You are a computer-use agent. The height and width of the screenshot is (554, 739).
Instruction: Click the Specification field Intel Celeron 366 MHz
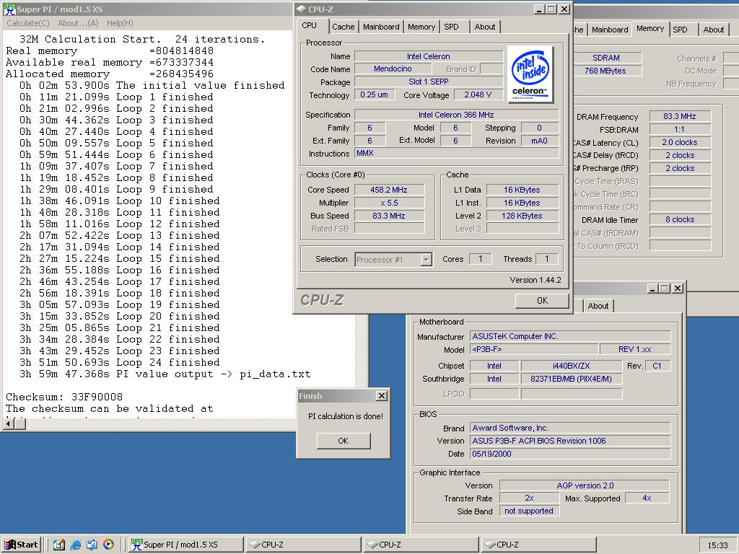[456, 115]
